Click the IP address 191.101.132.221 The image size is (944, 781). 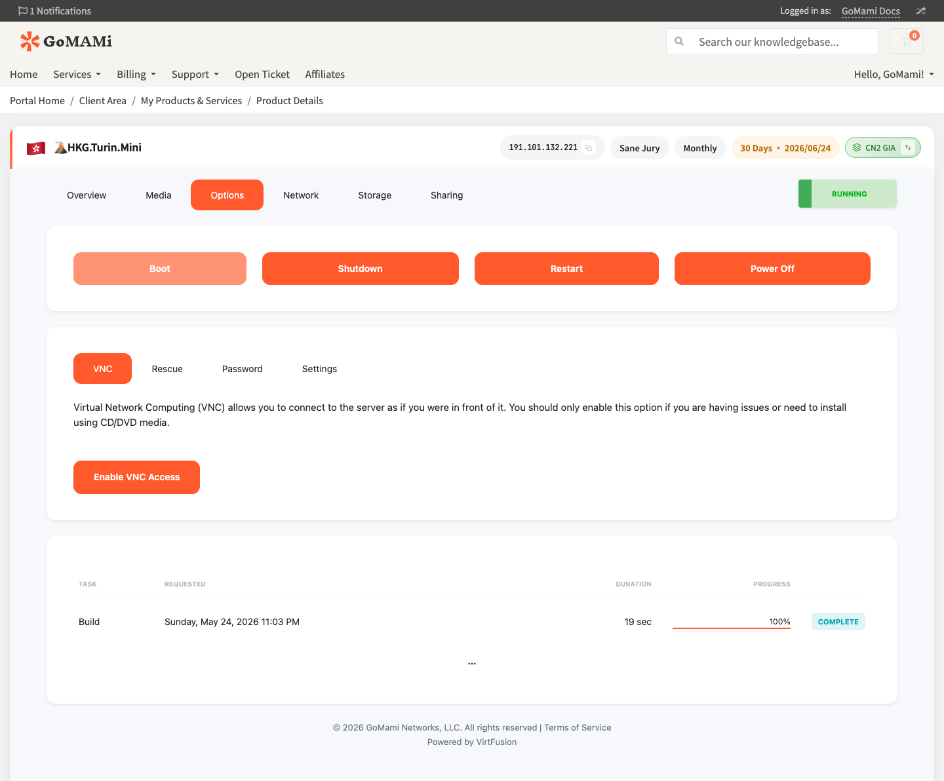pyautogui.click(x=543, y=148)
